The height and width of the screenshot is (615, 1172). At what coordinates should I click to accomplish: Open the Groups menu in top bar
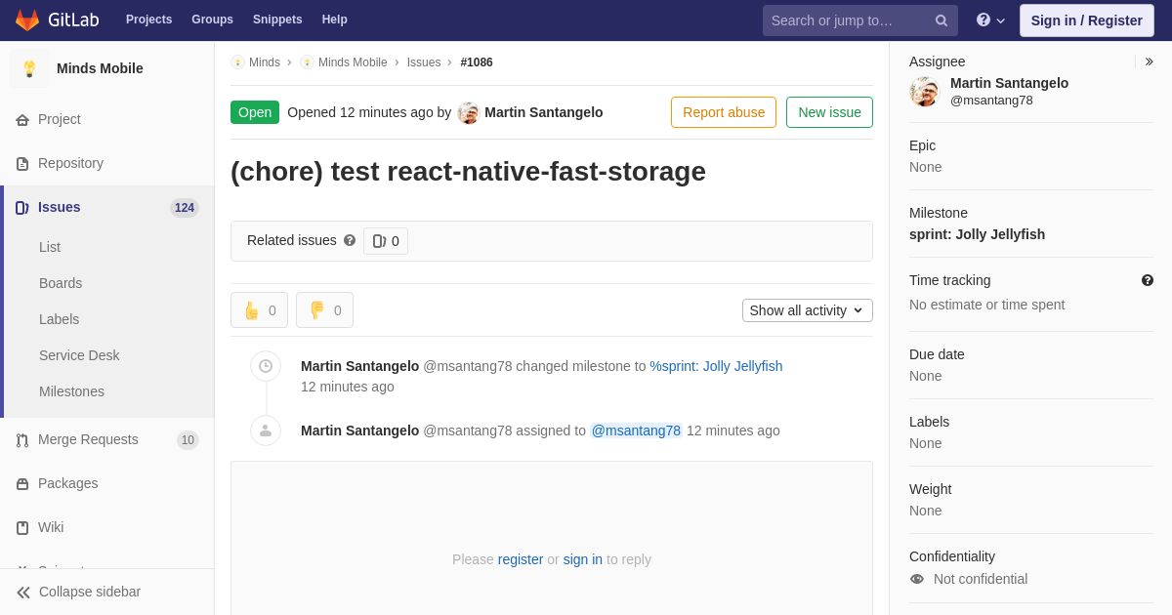tap(212, 20)
